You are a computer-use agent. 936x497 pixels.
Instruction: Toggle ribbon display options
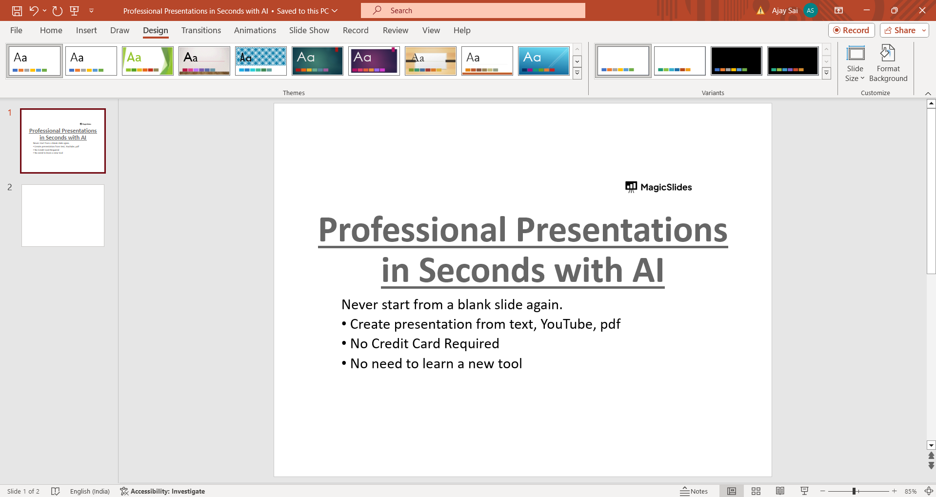838,10
